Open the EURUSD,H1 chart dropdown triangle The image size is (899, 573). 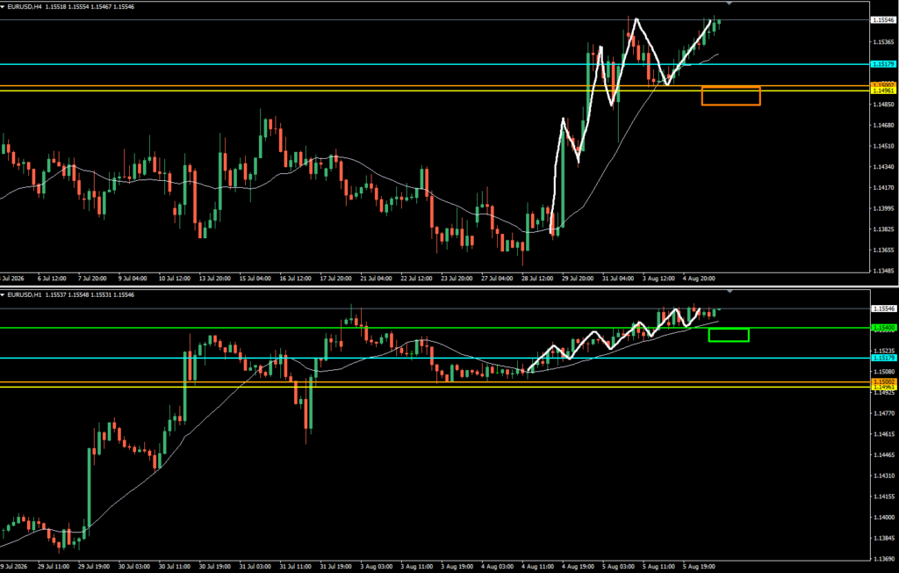point(3,295)
